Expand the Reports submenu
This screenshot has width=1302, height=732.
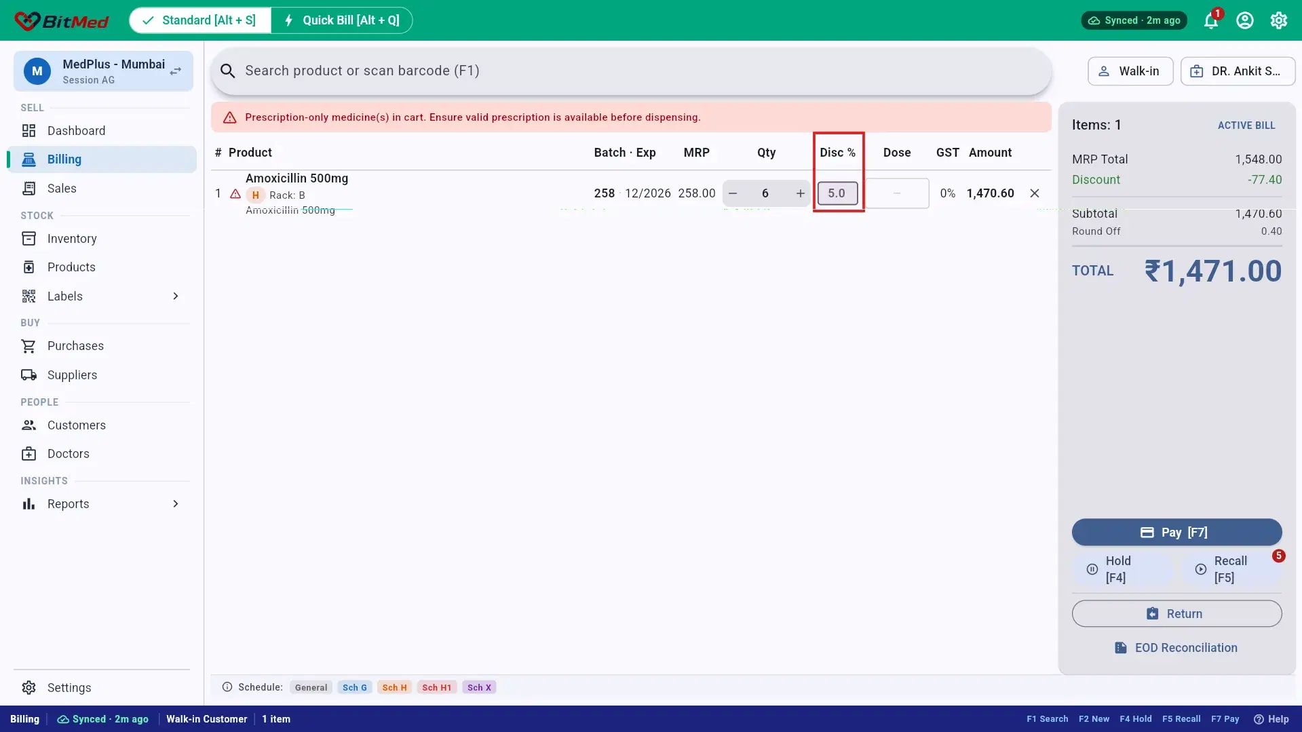(176, 504)
